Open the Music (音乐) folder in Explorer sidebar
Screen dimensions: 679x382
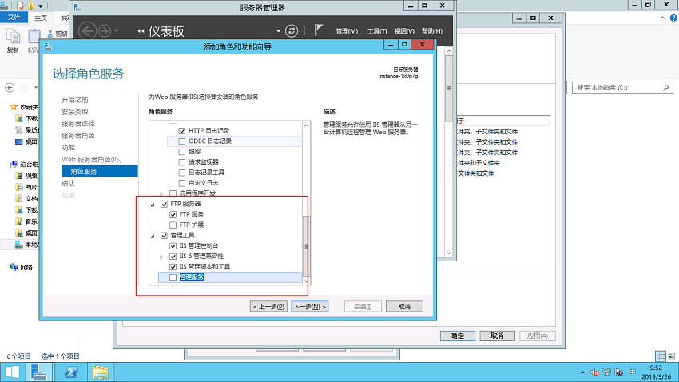pyautogui.click(x=26, y=221)
